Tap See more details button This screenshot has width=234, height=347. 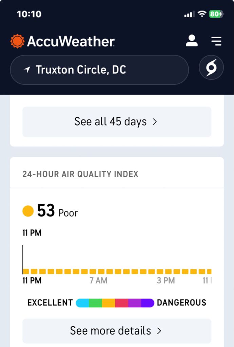pos(117,330)
